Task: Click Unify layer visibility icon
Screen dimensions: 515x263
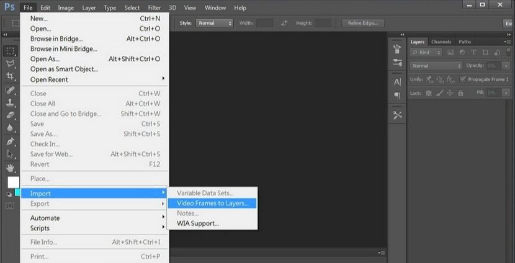Action: click(440, 79)
